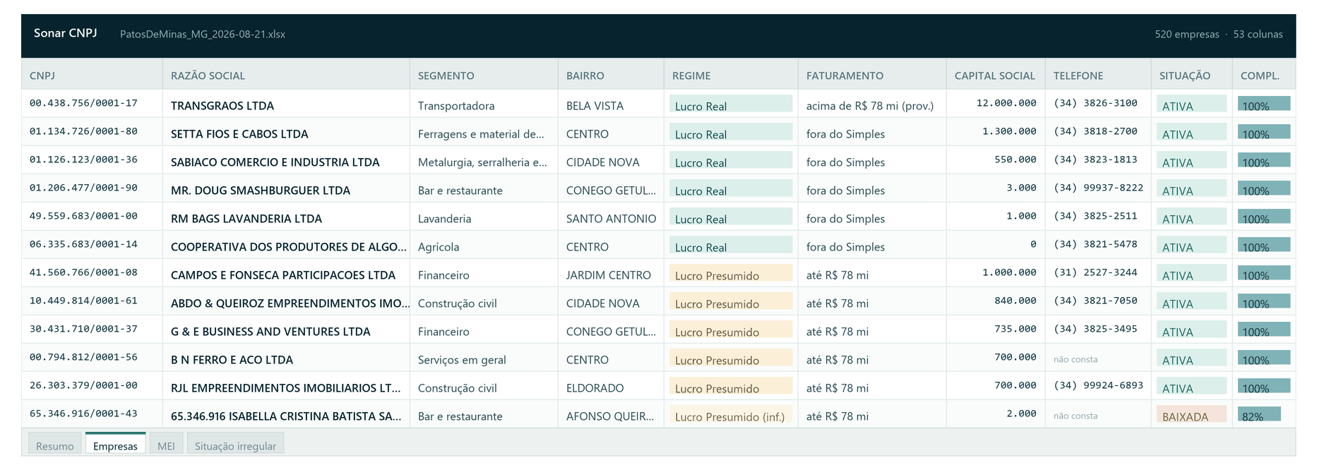Select RJL EMPREENDIMENTOS IMOBILIARIOS row
This screenshot has height=470, width=1317.
[x=658, y=385]
